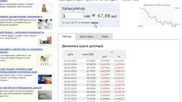Select the rate value 68,5598
The width and height of the screenshot is (182, 102).
click(91, 95)
